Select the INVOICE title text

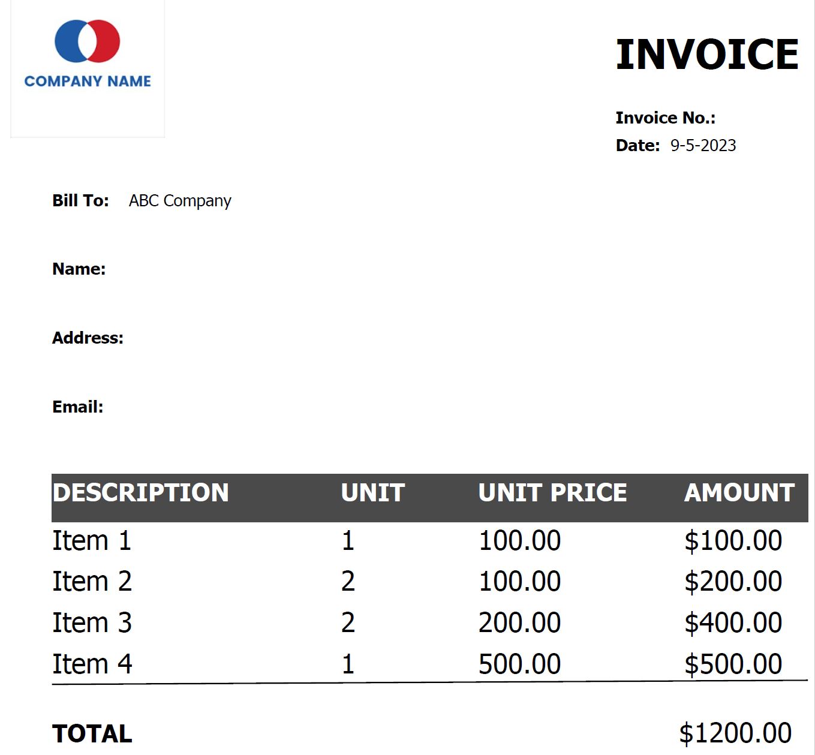tap(707, 55)
